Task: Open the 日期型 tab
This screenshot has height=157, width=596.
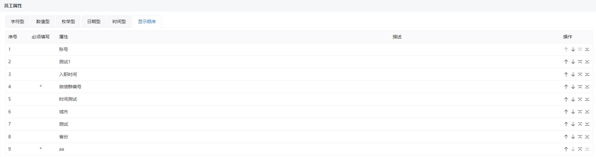Action: 94,22
